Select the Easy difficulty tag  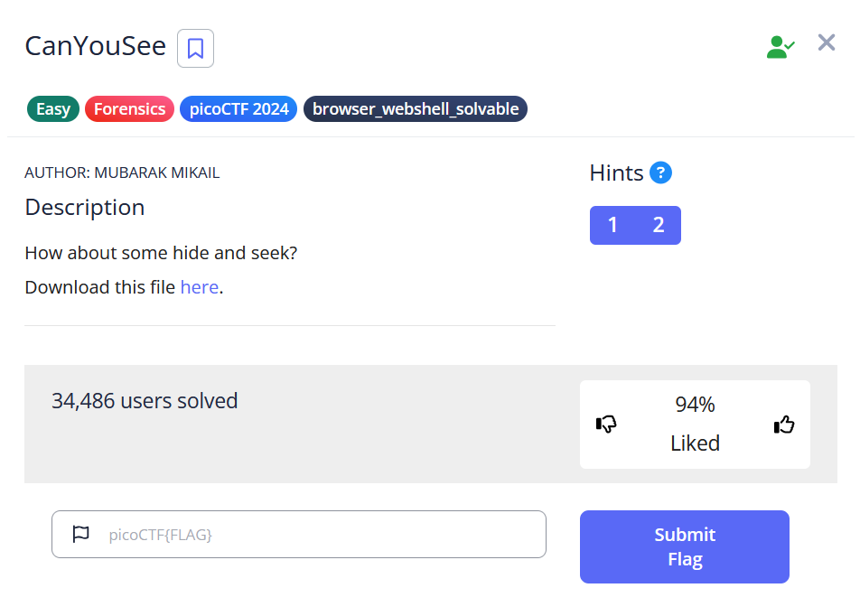coord(53,109)
